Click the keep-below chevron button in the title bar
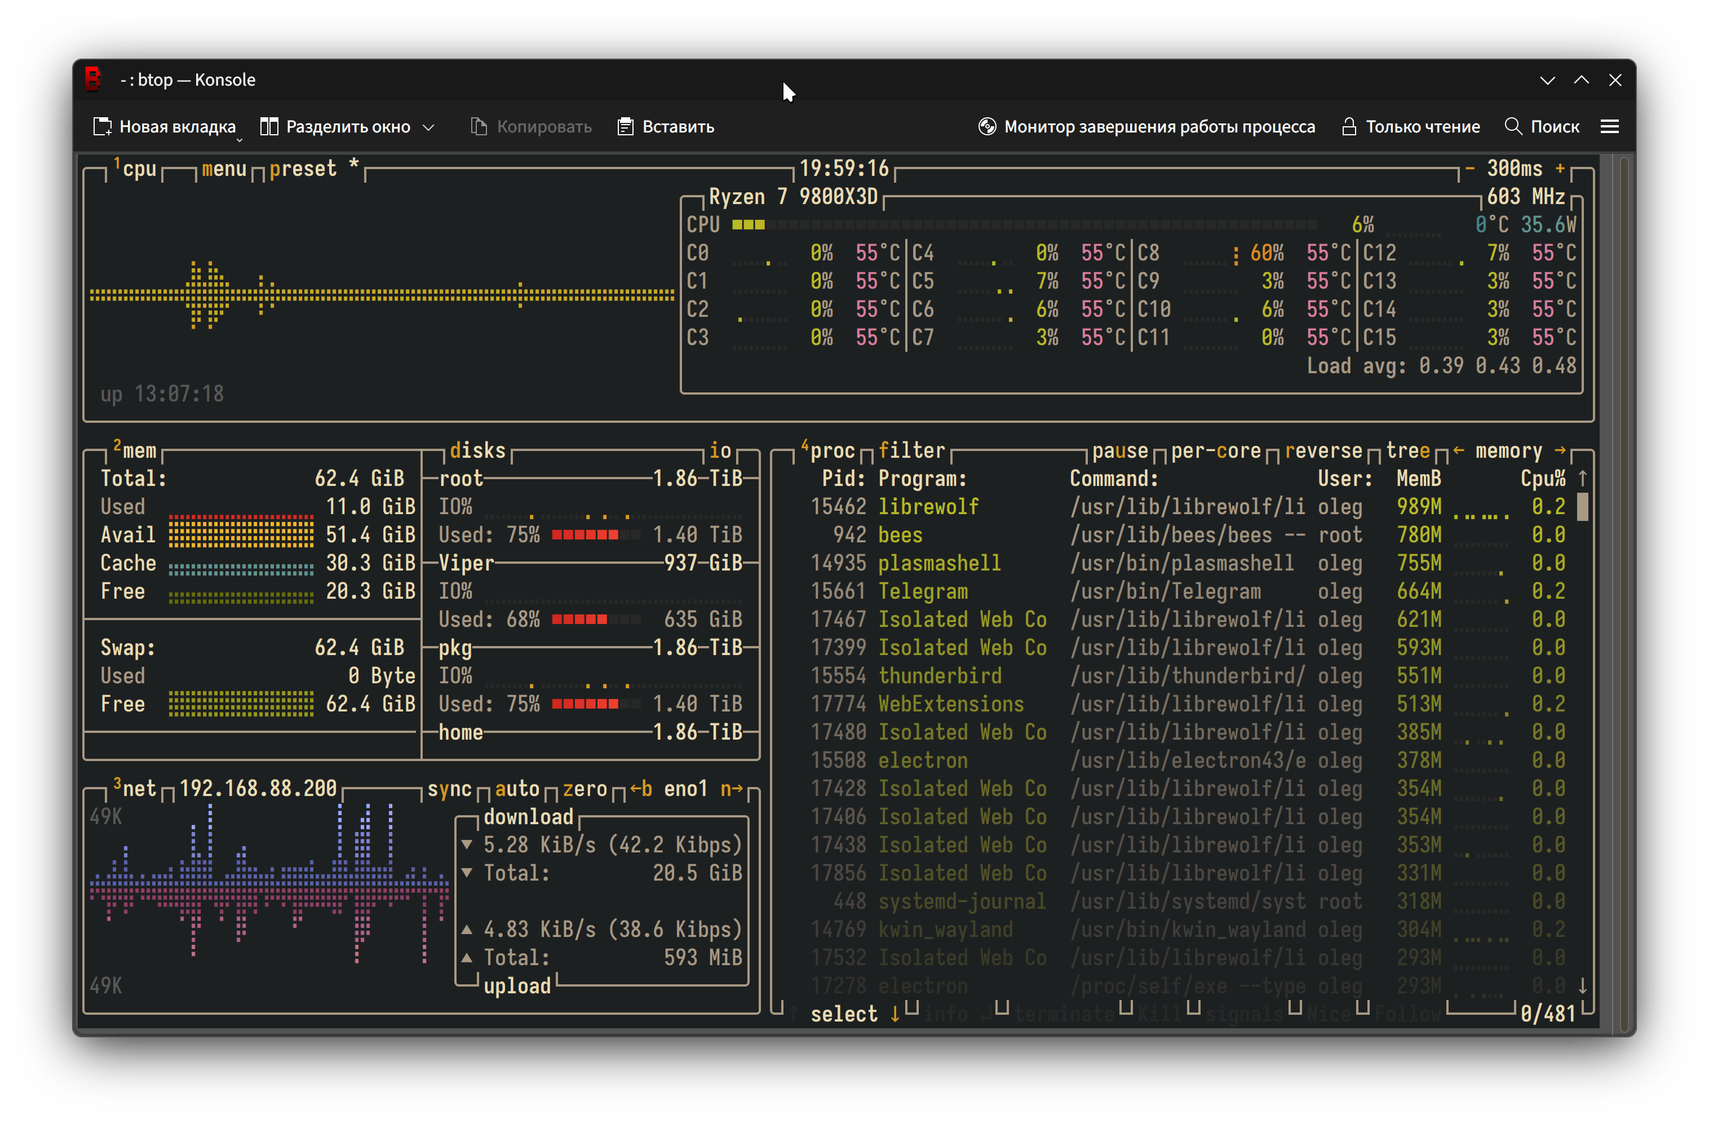Screen dimensions: 1709x1123 coord(1547,81)
